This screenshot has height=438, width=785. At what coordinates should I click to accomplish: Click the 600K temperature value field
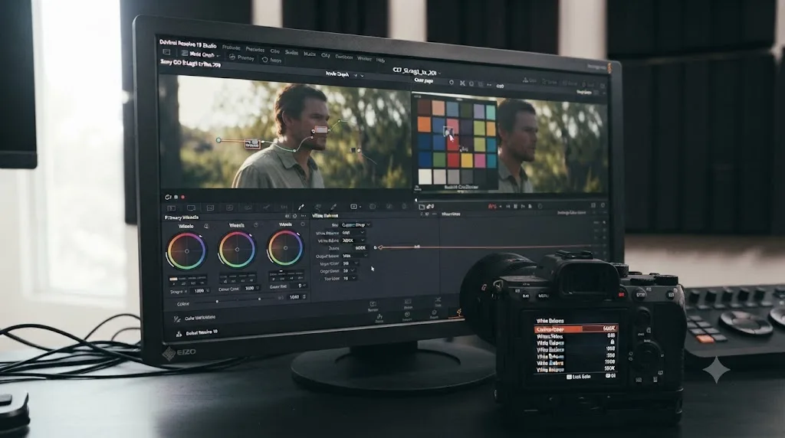[360, 247]
